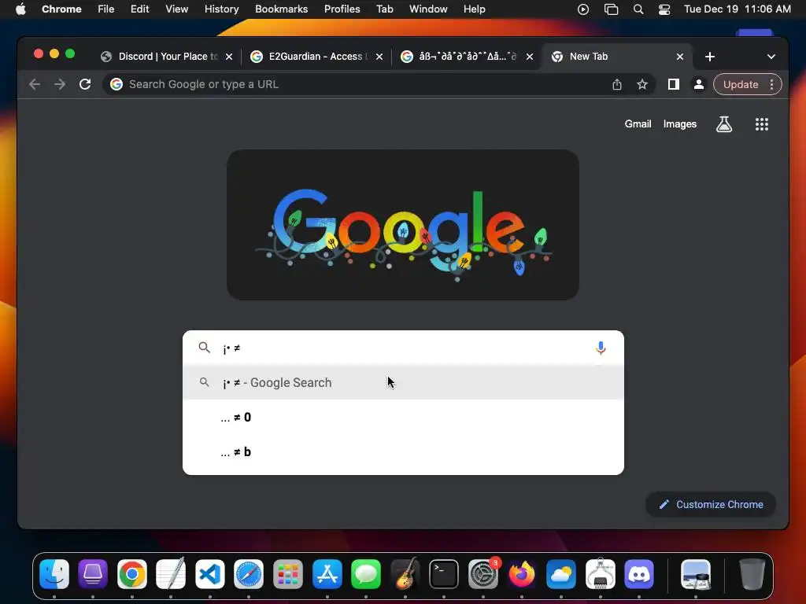The width and height of the screenshot is (806, 604).
Task: Share this page via the share icon
Action: pos(617,84)
